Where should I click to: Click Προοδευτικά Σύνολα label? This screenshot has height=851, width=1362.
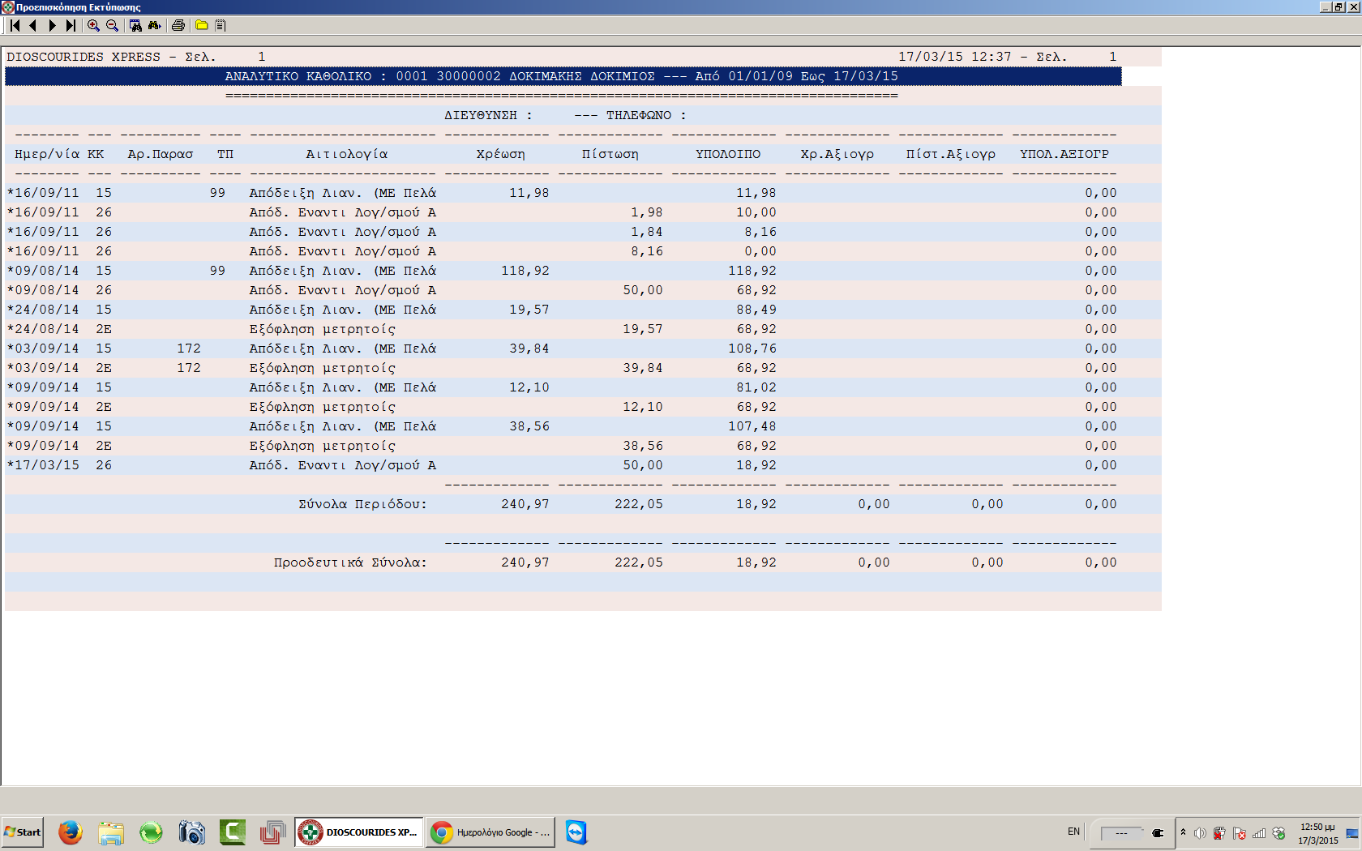pyautogui.click(x=350, y=562)
